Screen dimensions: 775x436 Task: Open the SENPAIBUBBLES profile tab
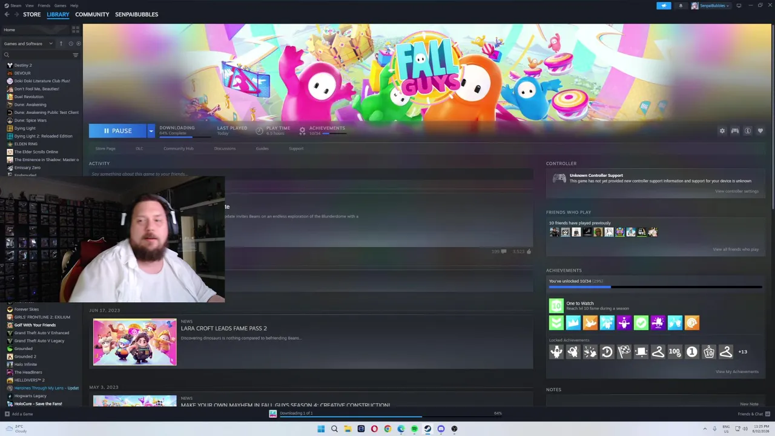(136, 15)
